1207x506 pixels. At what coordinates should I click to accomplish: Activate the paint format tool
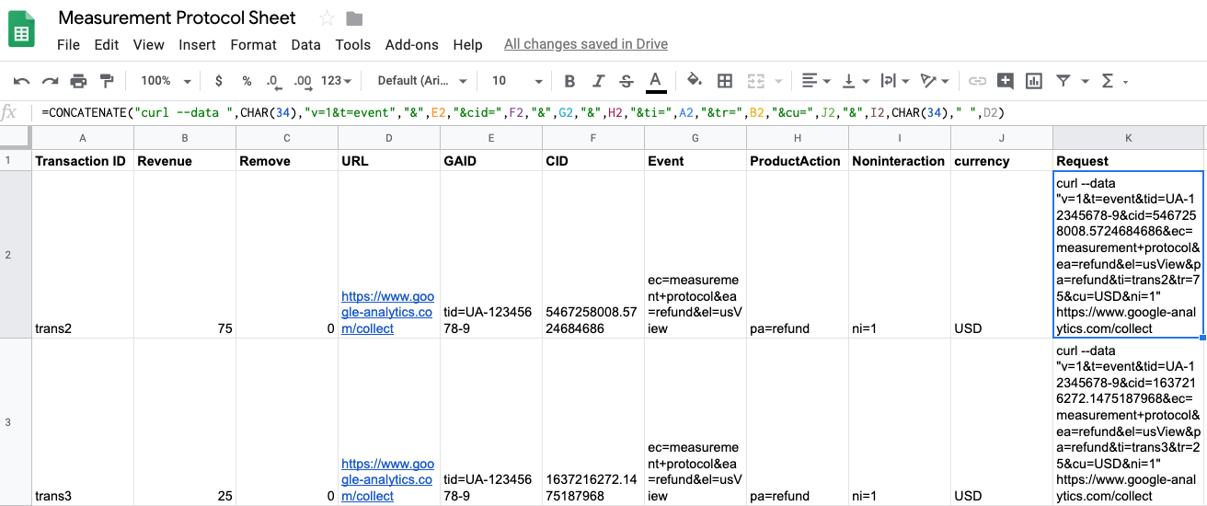pos(106,81)
